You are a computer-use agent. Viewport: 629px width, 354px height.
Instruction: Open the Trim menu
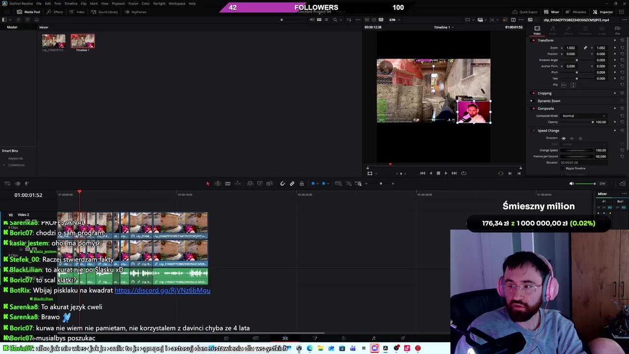coord(57,3)
